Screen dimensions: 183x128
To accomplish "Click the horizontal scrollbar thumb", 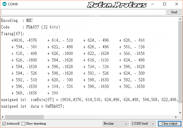I will (24, 117).
